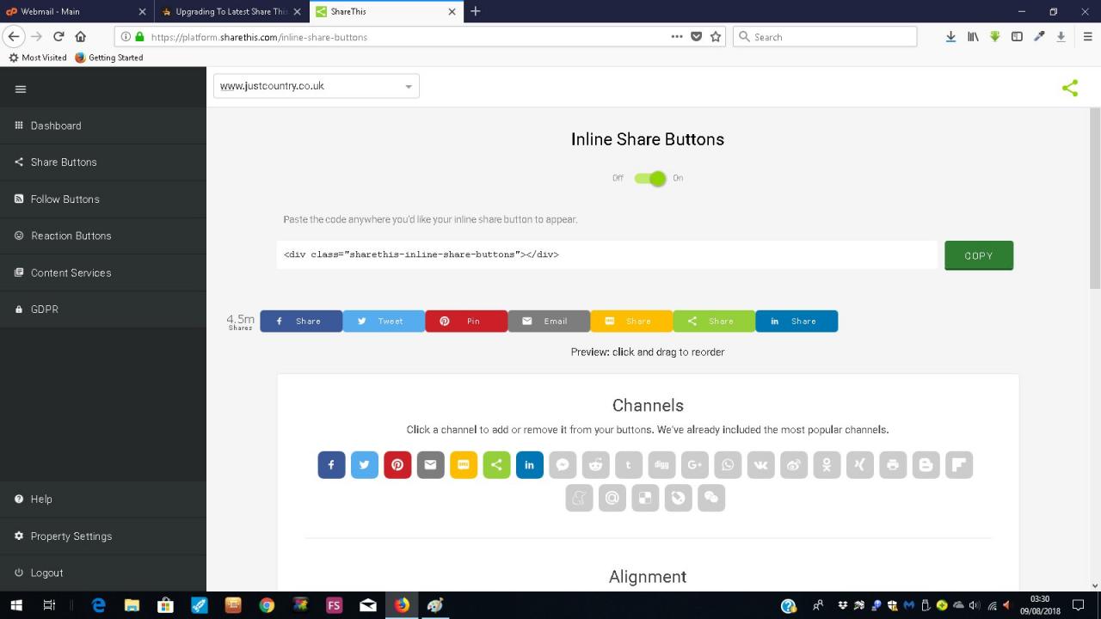Image resolution: width=1101 pixels, height=619 pixels.
Task: Add the Print channel
Action: [893, 465]
